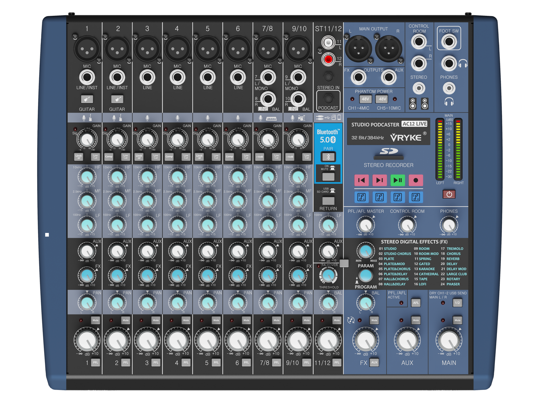The width and height of the screenshot is (540, 403).
Task: Click the channel 6 HF EQ knob
Action: [x=238, y=177]
